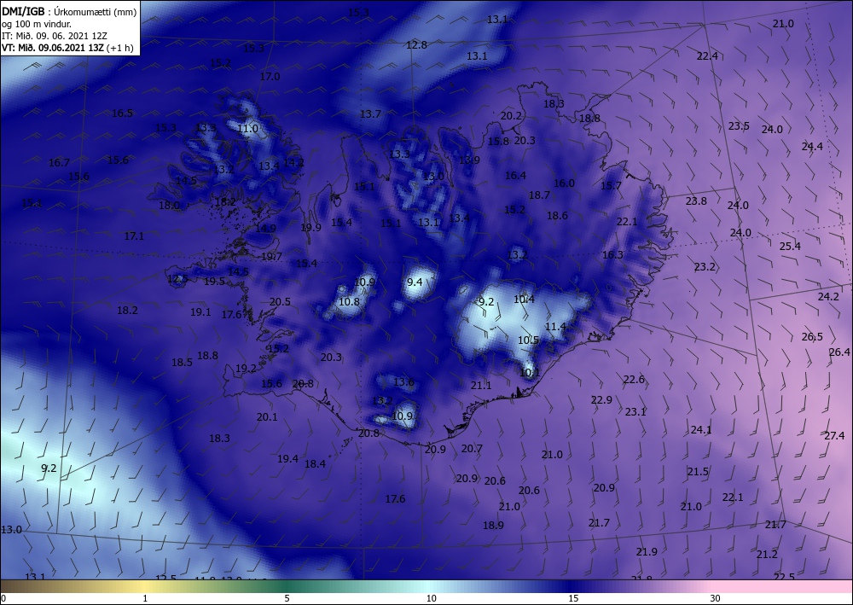The image size is (853, 605).
Task: Click the map value 19.4
Action: pos(287,458)
